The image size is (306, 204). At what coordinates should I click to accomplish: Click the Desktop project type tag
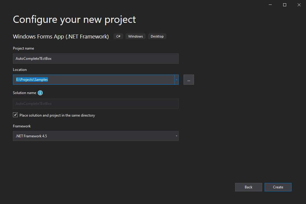tap(157, 36)
